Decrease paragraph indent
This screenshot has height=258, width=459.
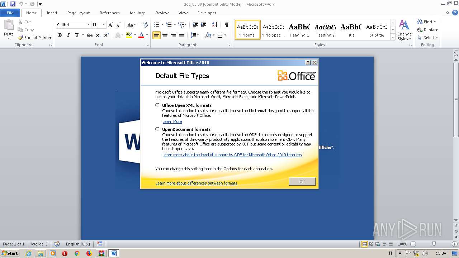pyautogui.click(x=195, y=25)
